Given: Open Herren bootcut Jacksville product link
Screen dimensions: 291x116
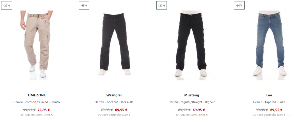Looking at the screenshot, I should pos(114,102).
